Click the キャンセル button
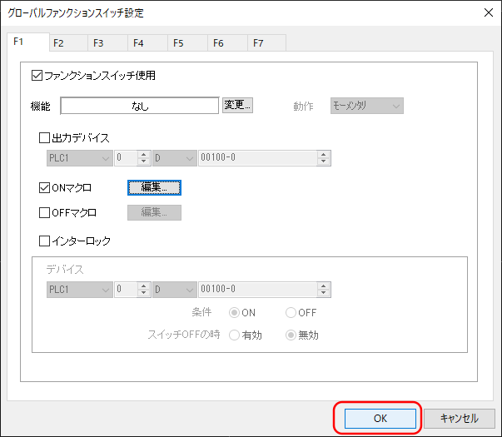This screenshot has height=437, width=502. click(x=459, y=418)
